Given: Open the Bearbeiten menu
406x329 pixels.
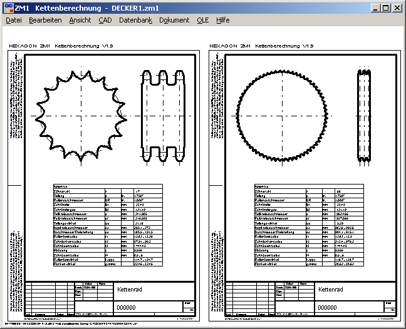Looking at the screenshot, I should pyautogui.click(x=45, y=20).
